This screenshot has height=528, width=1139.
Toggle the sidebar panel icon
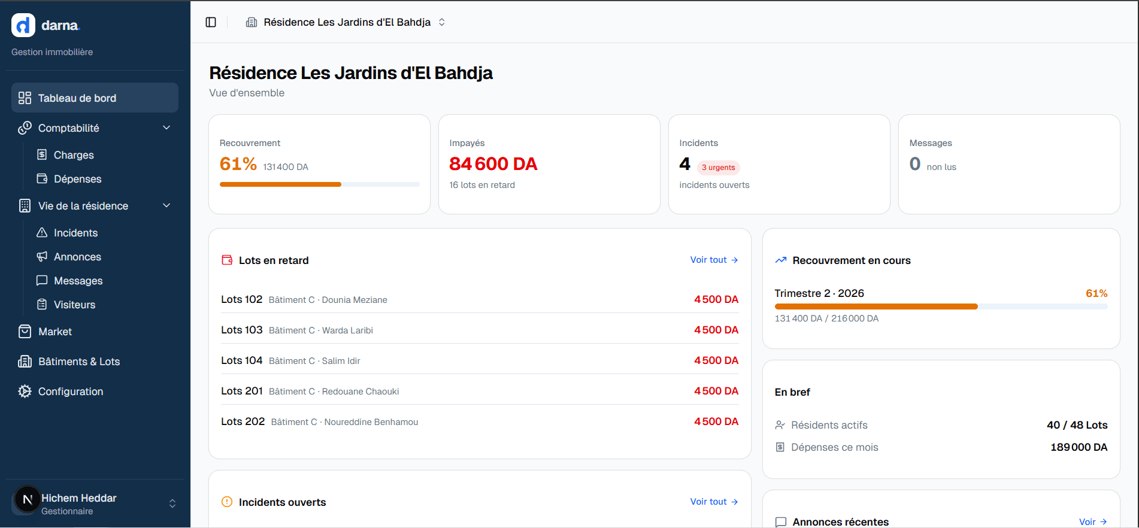tap(211, 22)
